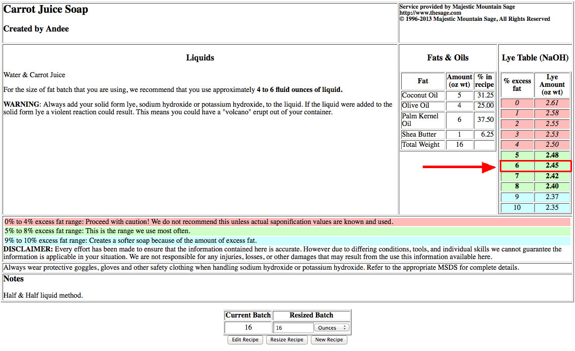Click the 2.40 lye amount cell

[x=552, y=187]
